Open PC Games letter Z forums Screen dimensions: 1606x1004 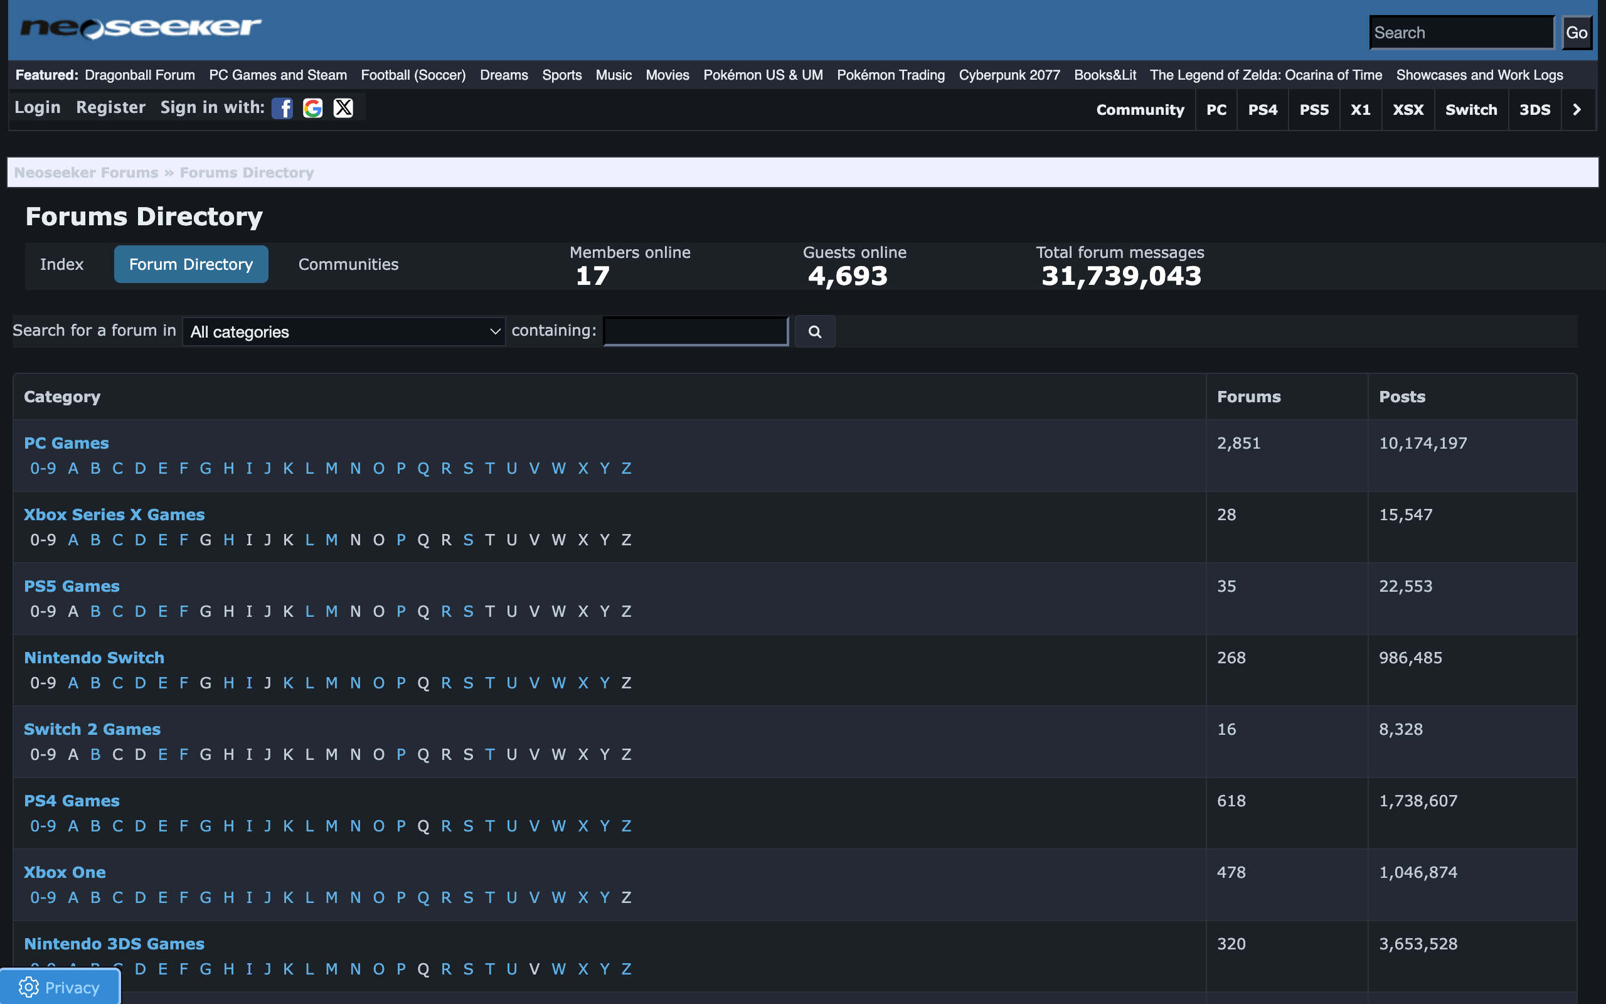(627, 468)
